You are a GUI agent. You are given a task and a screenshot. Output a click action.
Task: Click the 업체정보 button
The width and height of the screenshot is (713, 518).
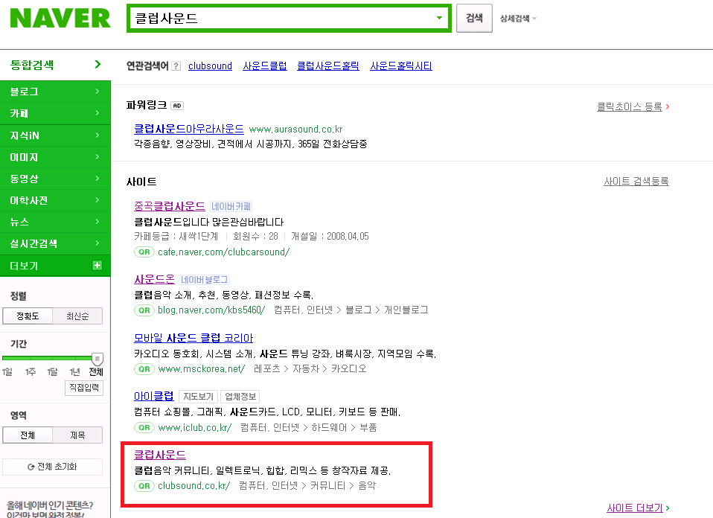[x=240, y=397]
